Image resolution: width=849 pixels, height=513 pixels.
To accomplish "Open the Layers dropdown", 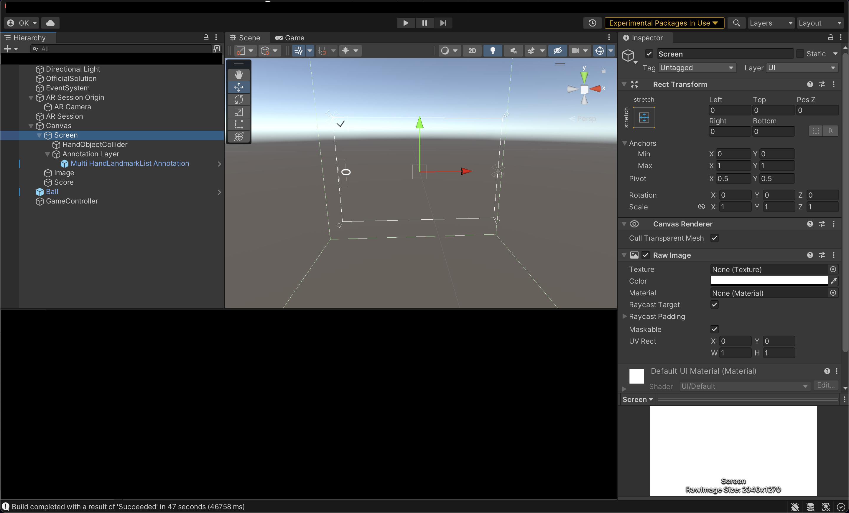I will 771,23.
